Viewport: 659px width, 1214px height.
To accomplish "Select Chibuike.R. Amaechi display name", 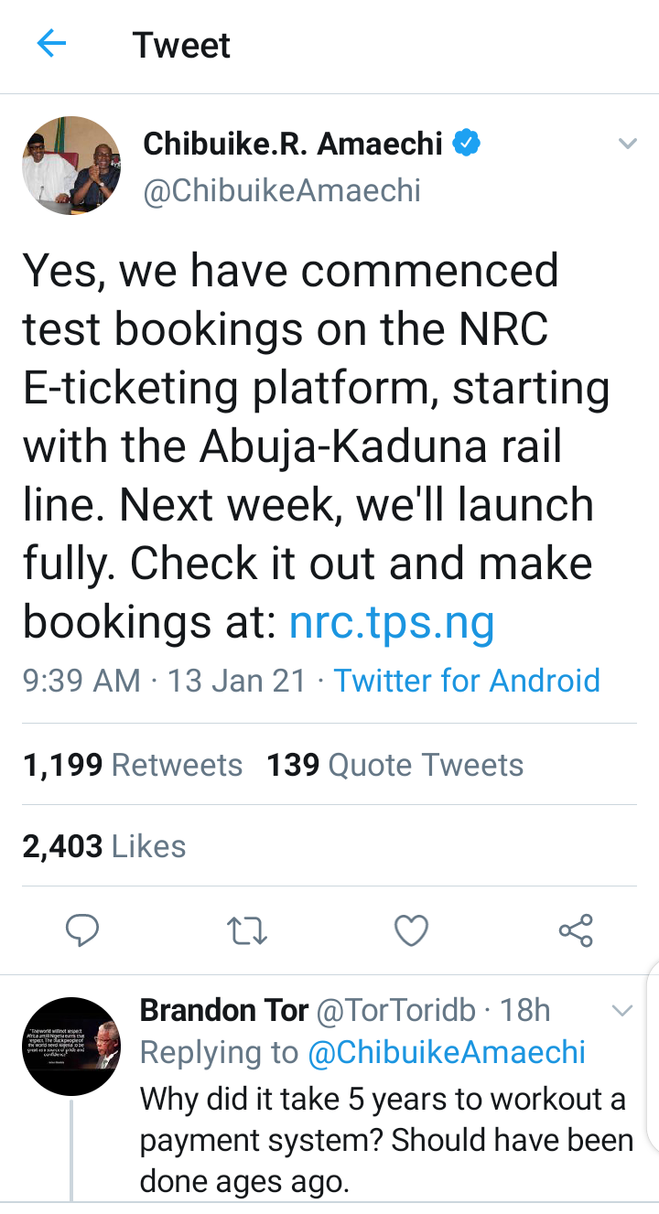I will [293, 144].
